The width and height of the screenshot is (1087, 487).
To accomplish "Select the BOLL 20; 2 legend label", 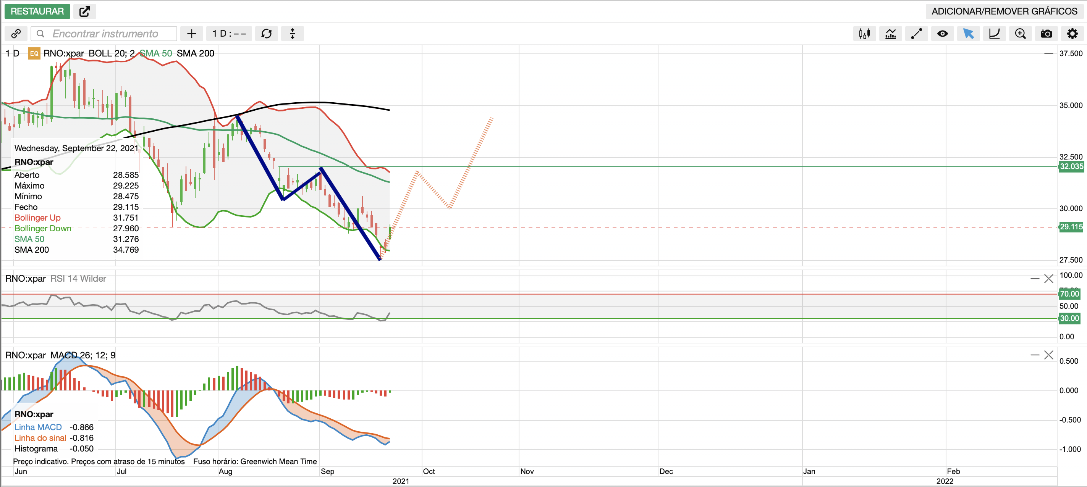I will tap(112, 53).
